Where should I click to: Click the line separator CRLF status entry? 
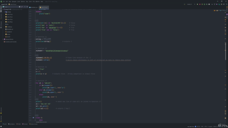tap(202, 127)
